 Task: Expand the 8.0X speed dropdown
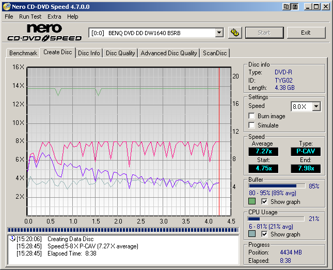(x=316, y=106)
